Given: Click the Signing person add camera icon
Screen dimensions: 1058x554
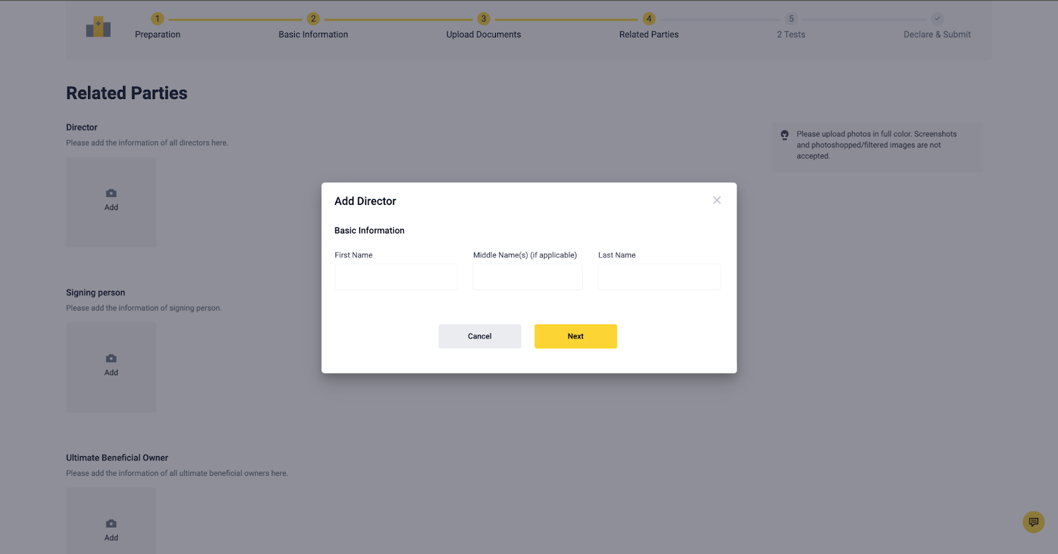Looking at the screenshot, I should tap(111, 358).
